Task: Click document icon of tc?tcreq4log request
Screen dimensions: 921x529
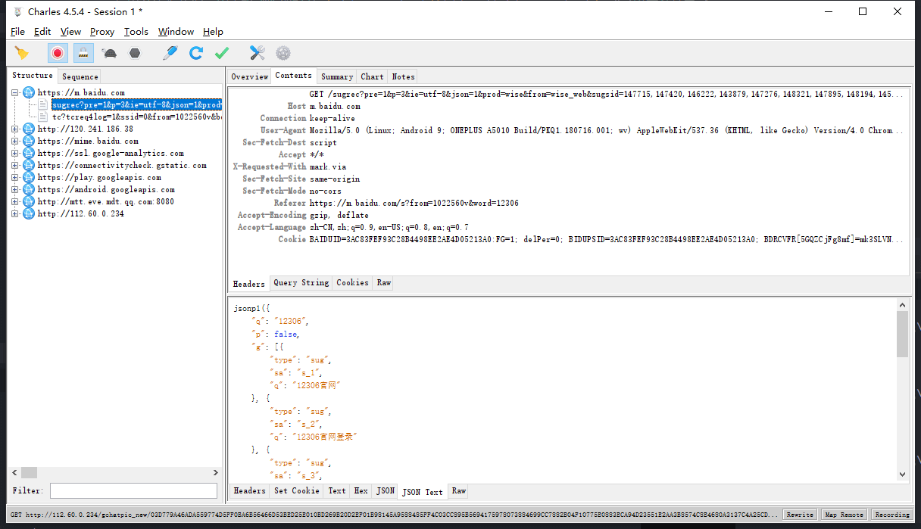Action: [43, 117]
